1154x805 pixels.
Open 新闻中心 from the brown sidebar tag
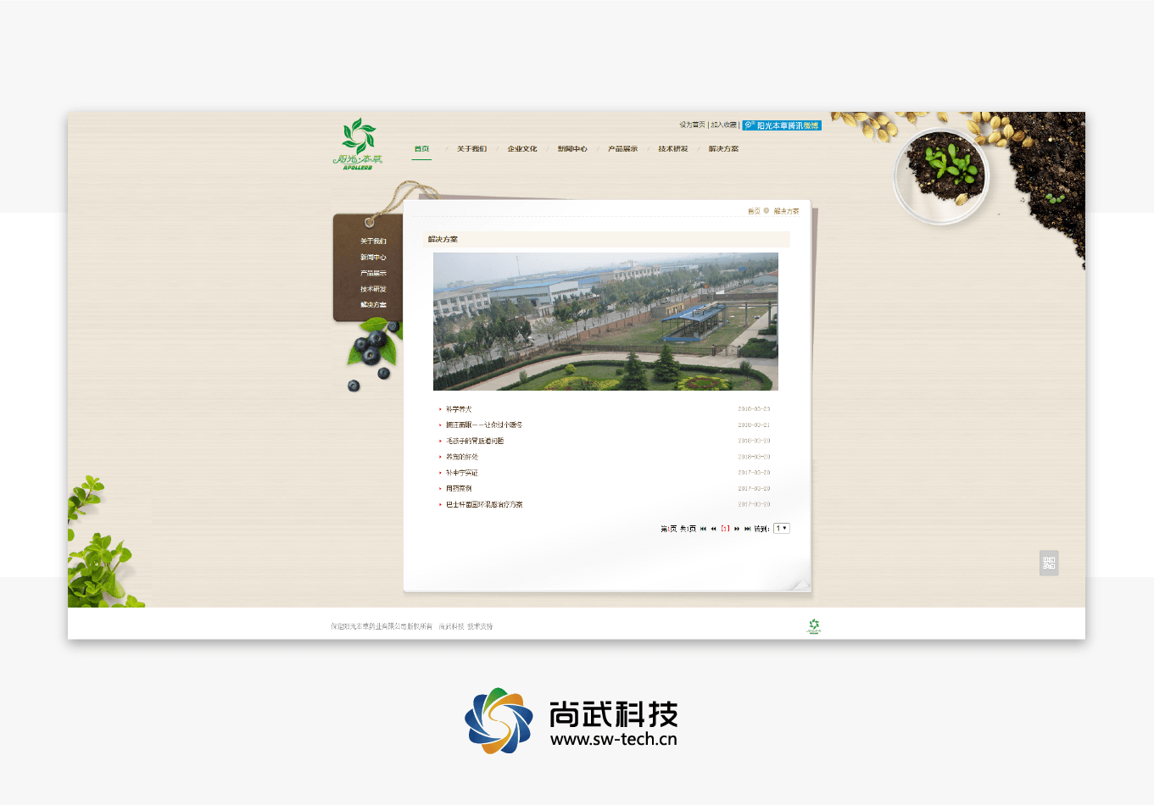(x=373, y=258)
